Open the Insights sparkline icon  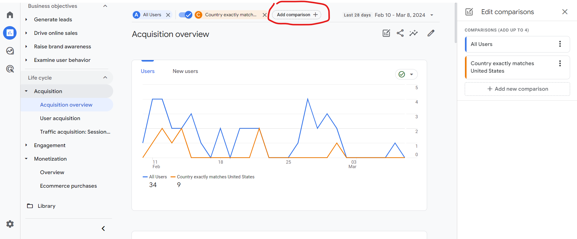click(414, 33)
